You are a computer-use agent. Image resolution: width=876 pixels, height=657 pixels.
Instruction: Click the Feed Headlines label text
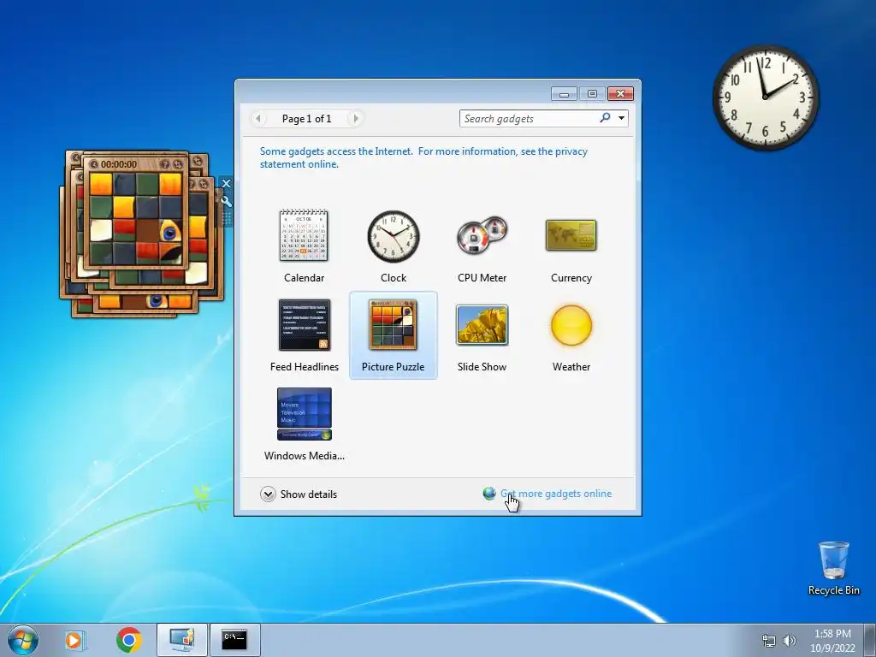[x=305, y=366]
